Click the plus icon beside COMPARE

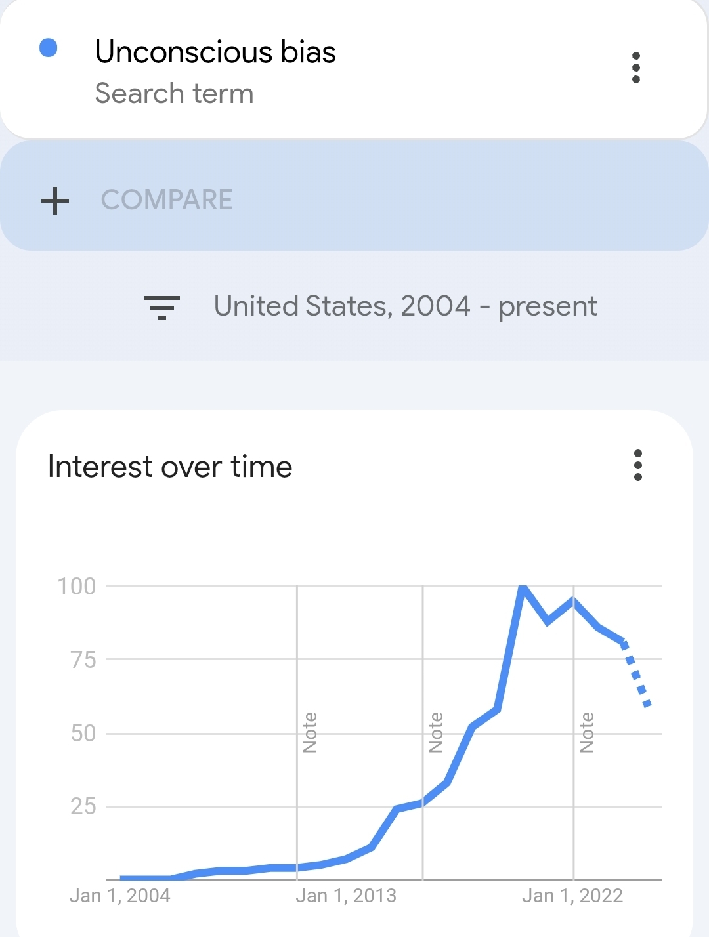[55, 200]
